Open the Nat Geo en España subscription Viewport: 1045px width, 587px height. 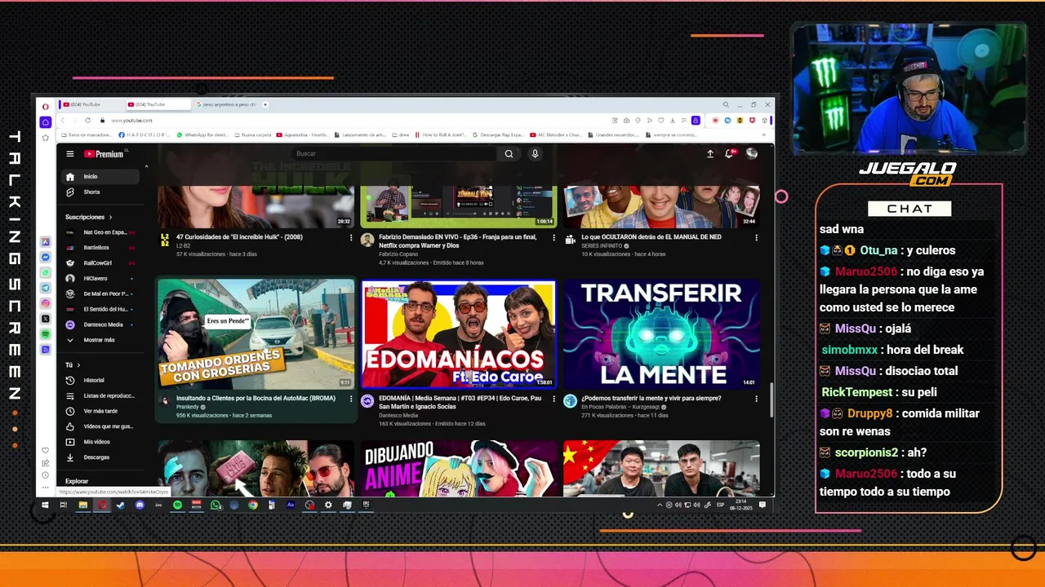(101, 232)
